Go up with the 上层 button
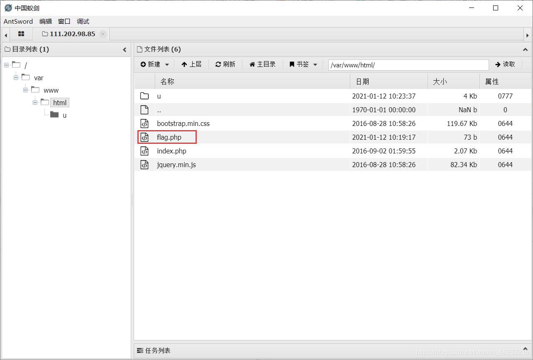The width and height of the screenshot is (533, 360). click(191, 64)
